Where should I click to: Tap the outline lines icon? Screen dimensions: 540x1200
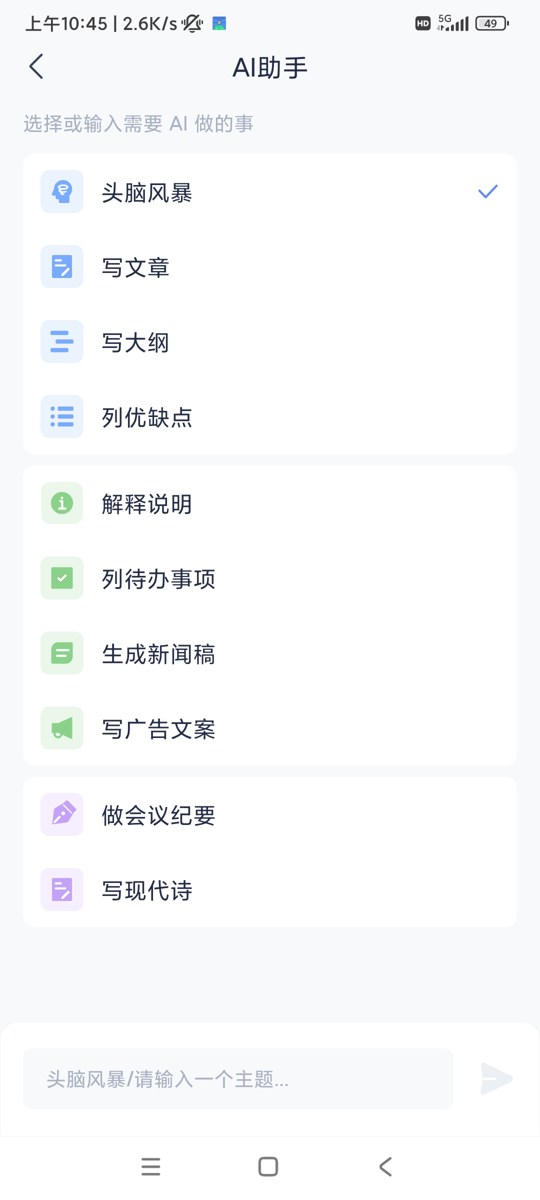click(x=62, y=341)
